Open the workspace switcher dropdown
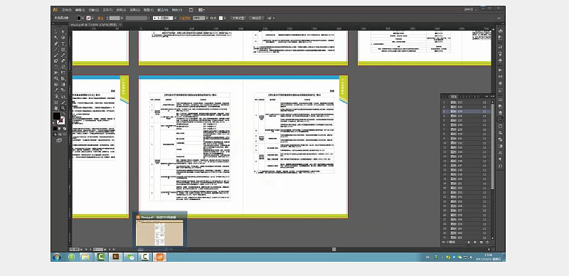569x276 pixels. click(x=470, y=9)
